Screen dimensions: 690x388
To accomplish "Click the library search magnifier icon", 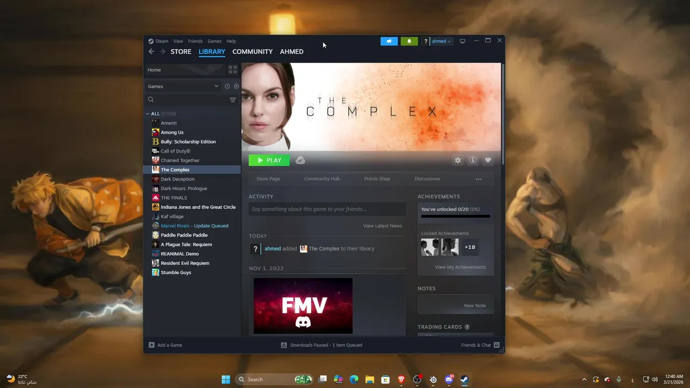I will 151,100.
